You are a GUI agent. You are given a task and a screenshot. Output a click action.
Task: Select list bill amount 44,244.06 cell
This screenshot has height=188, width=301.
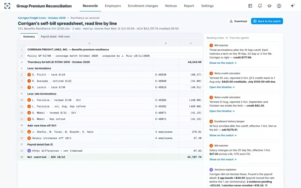(191, 62)
